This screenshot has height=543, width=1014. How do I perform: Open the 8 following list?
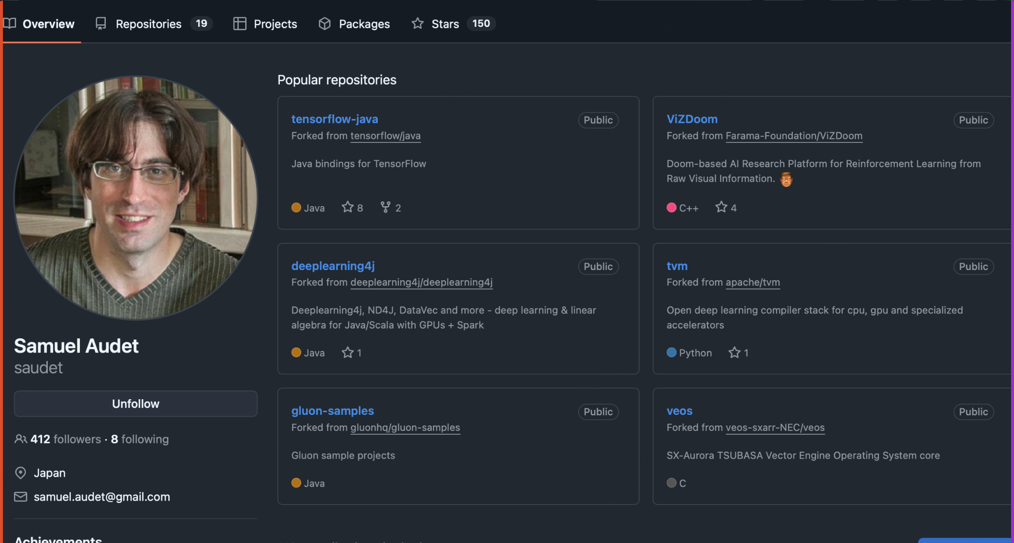[x=140, y=439]
